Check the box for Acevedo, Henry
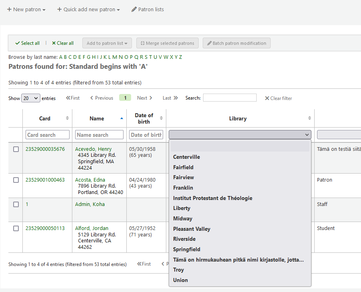361x292 pixels. [16, 149]
